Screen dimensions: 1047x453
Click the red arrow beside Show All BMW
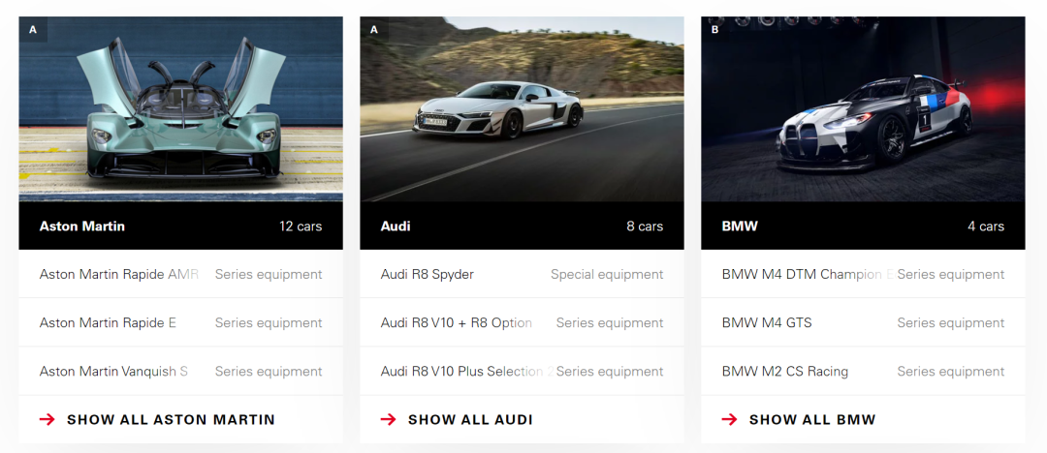(729, 420)
